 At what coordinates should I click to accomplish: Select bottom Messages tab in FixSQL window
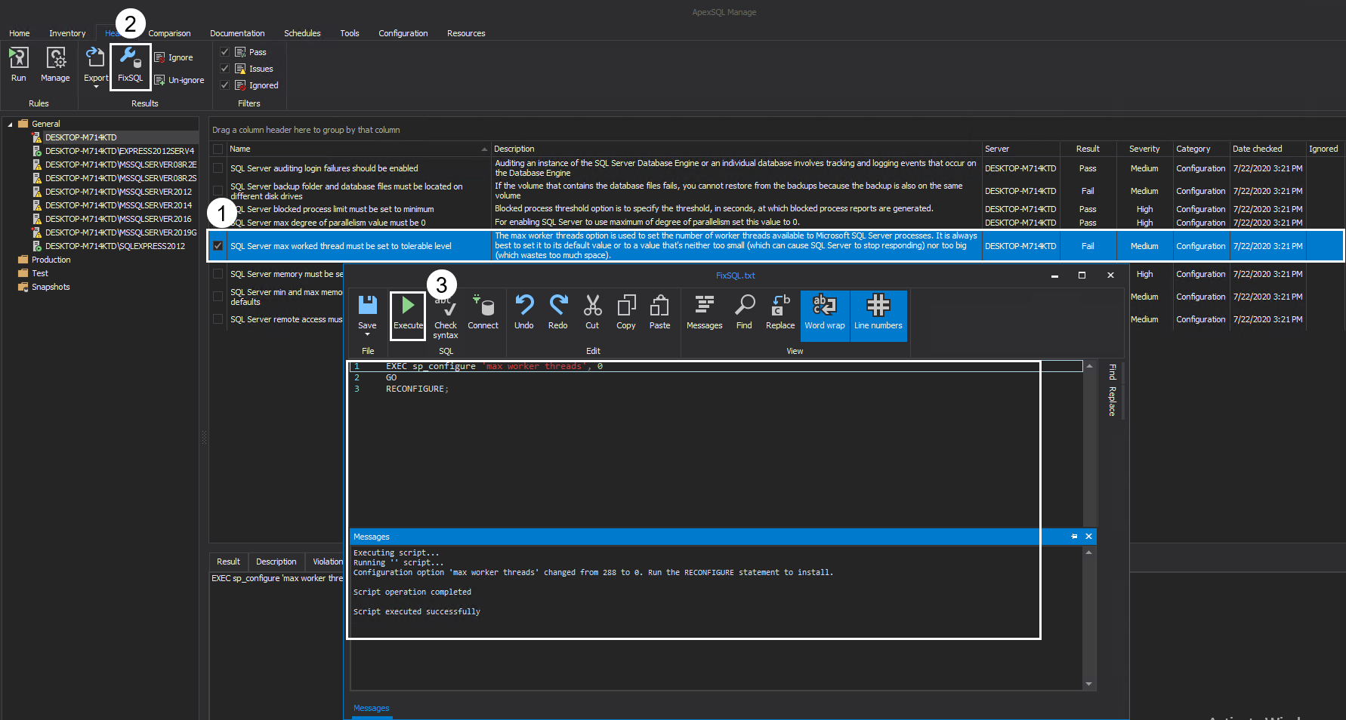click(x=372, y=708)
